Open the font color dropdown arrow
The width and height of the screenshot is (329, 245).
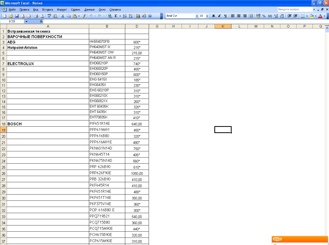(324, 16)
